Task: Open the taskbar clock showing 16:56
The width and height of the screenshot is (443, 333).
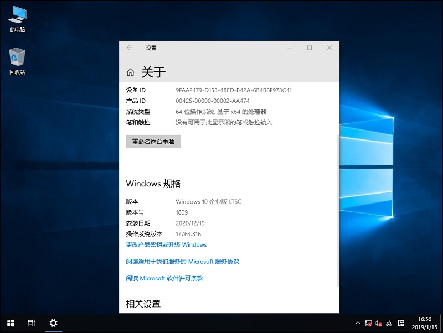Action: 425,323
